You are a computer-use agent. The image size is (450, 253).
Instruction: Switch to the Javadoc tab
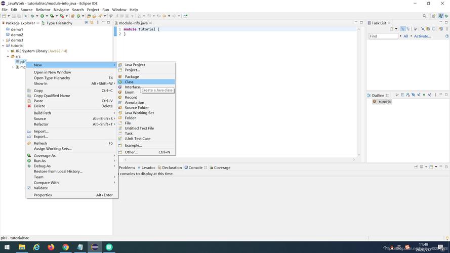point(146,167)
